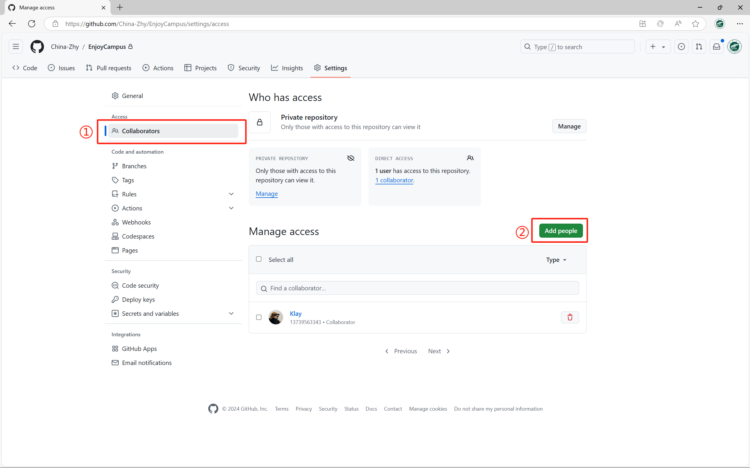Image resolution: width=750 pixels, height=468 pixels.
Task: Click the site info lock icon in address bar
Action: click(x=55, y=24)
